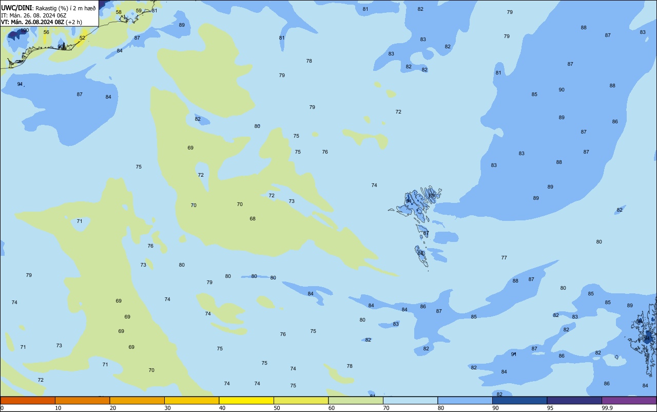The height and width of the screenshot is (412, 657).
Task: Click the '50' legend tick label
Action: point(277,408)
